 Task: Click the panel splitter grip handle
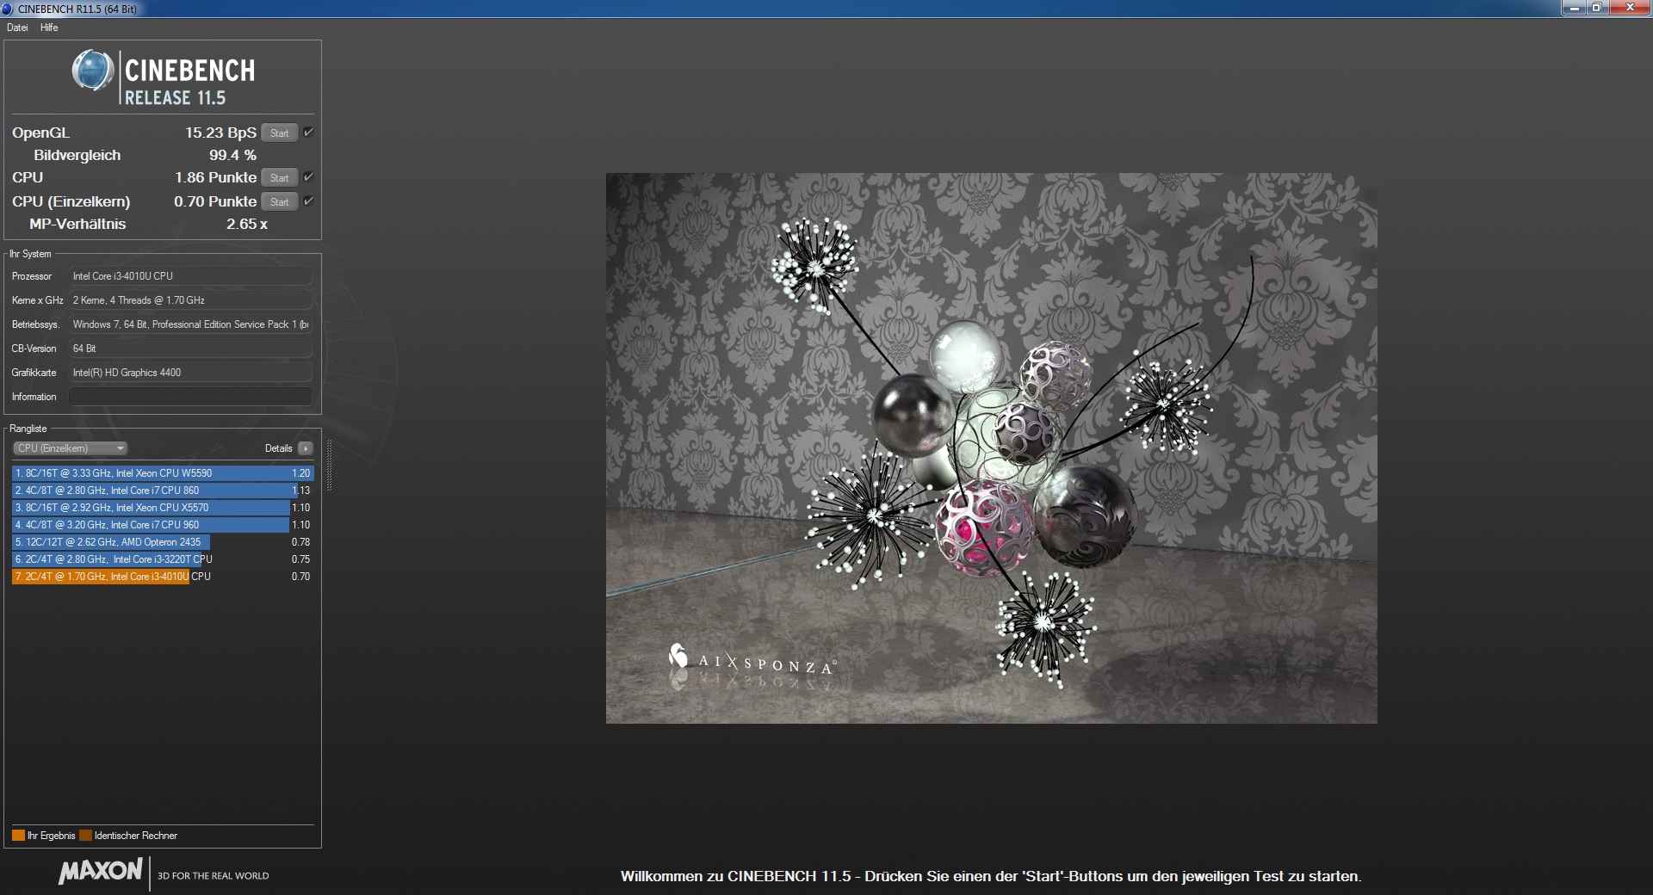[329, 466]
